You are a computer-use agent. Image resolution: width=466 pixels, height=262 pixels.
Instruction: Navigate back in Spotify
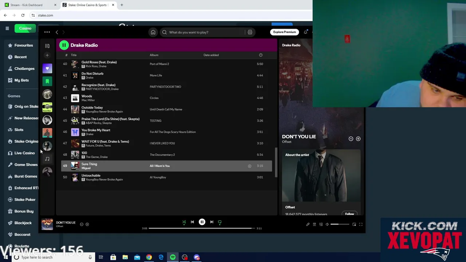pyautogui.click(x=57, y=32)
